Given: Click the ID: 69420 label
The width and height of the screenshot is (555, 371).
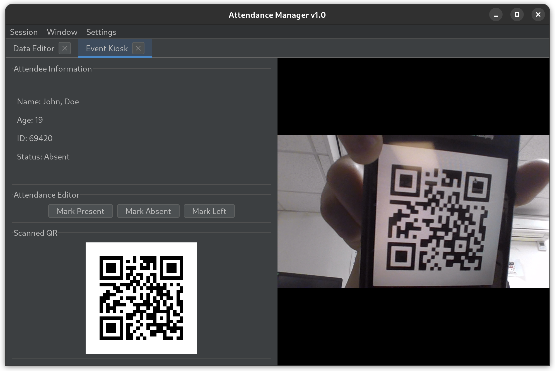Looking at the screenshot, I should [35, 138].
